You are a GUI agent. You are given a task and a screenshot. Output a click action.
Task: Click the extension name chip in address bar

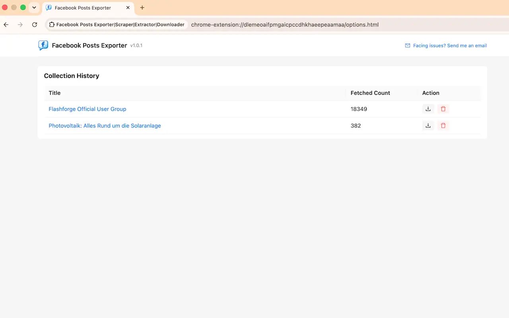coord(117,25)
